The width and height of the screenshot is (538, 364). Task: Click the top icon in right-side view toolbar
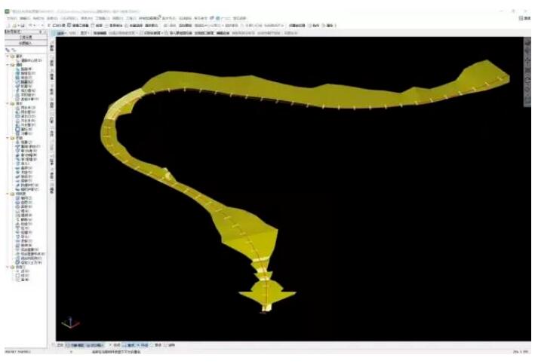tap(527, 43)
